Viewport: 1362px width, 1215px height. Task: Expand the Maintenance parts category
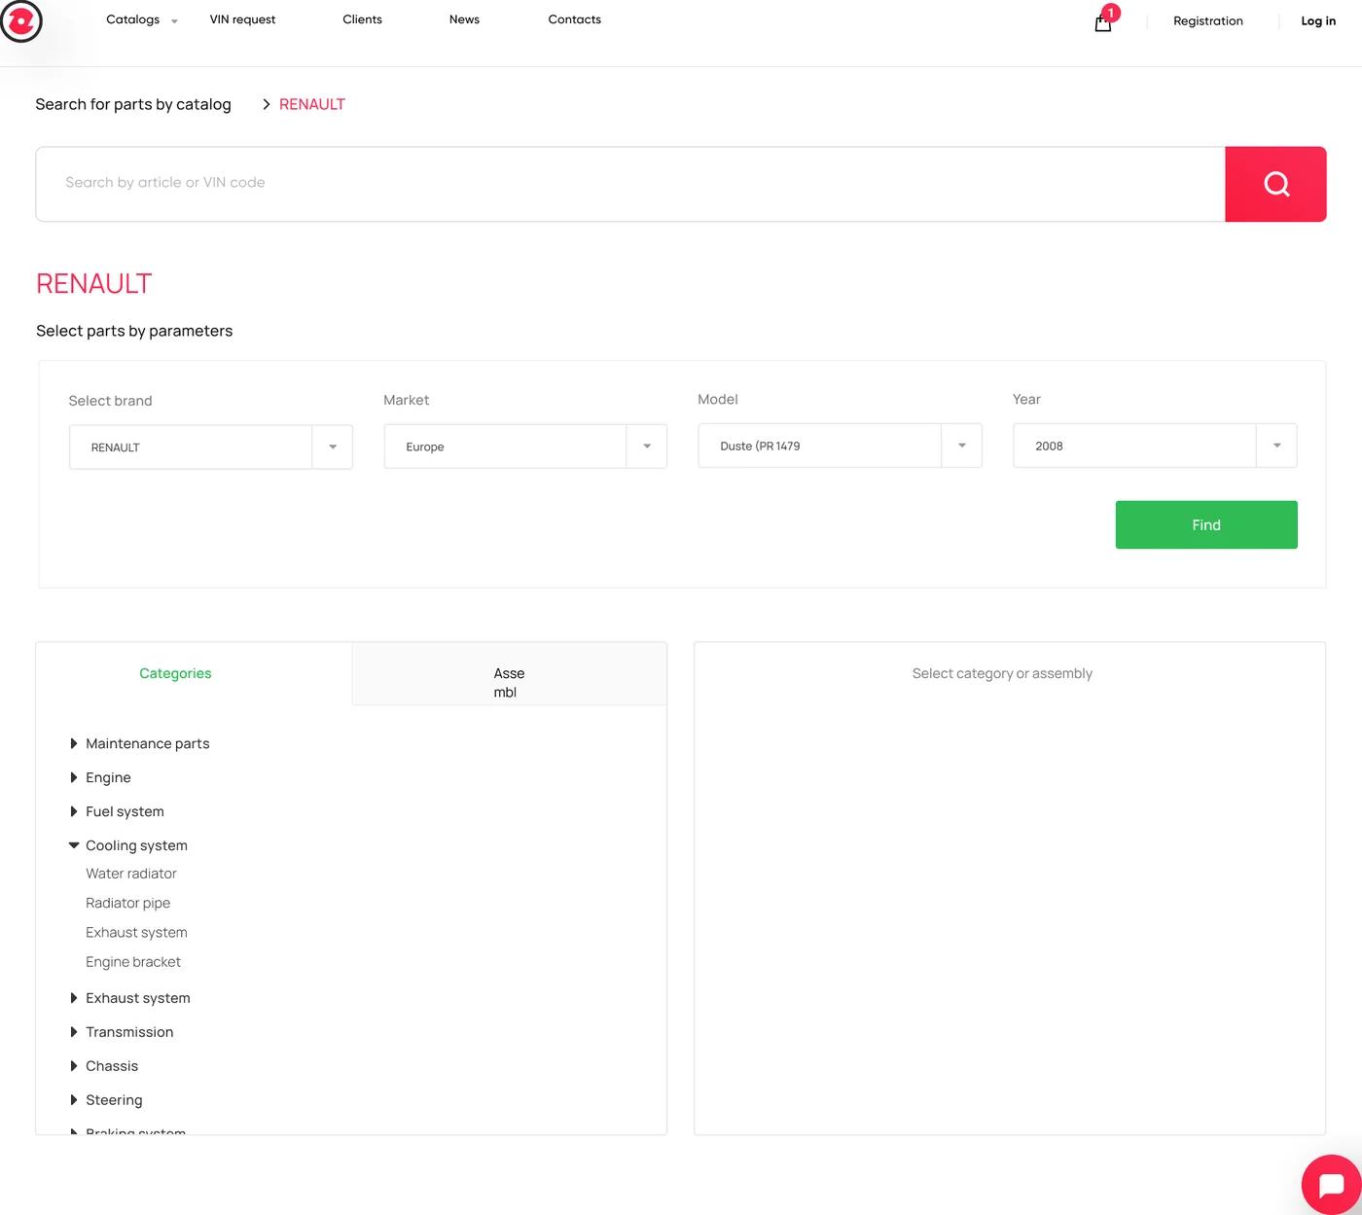(140, 743)
